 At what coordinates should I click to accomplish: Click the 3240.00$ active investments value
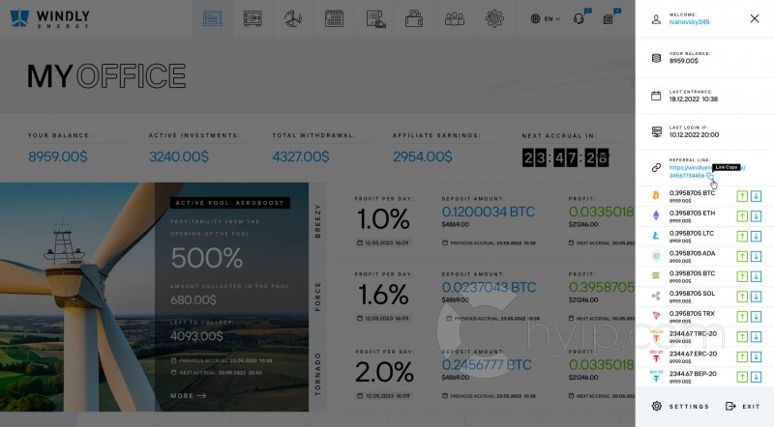click(179, 157)
